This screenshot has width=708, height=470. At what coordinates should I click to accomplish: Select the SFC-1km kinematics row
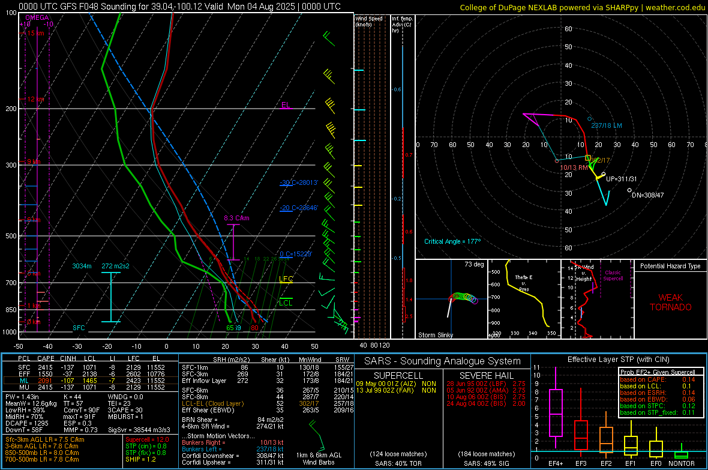coord(268,367)
